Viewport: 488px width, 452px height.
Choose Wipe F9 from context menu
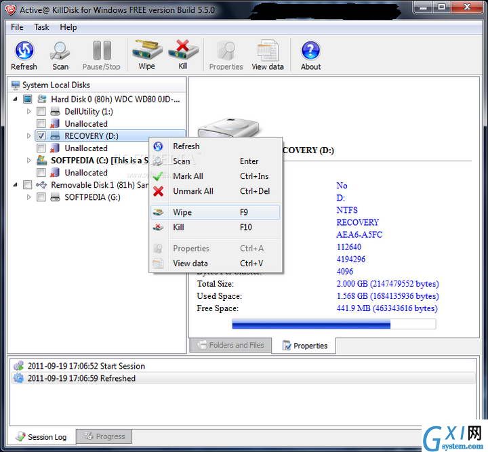(x=216, y=213)
